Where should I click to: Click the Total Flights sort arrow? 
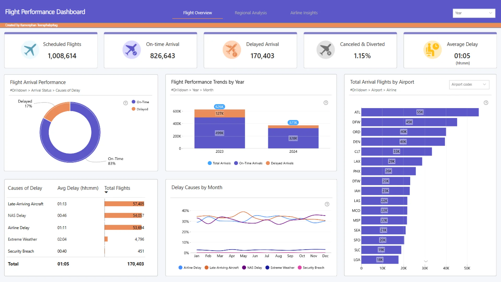(x=106, y=192)
